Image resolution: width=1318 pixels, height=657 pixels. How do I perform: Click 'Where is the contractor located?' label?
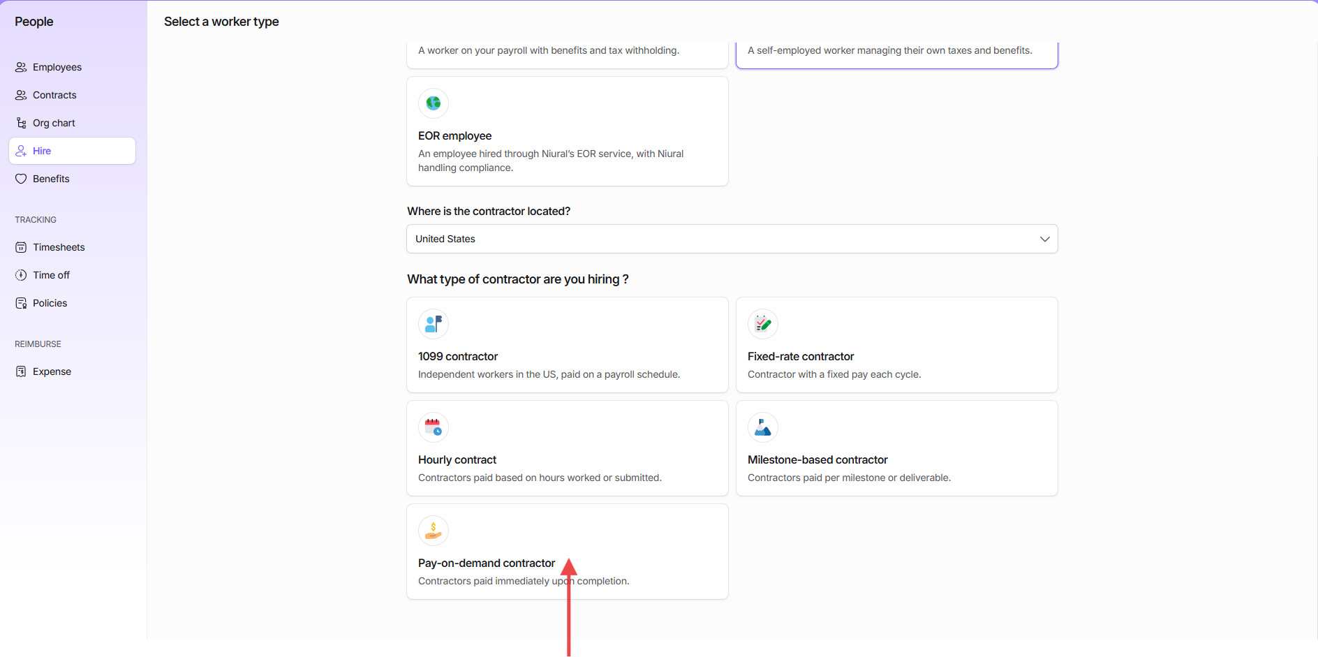click(489, 211)
